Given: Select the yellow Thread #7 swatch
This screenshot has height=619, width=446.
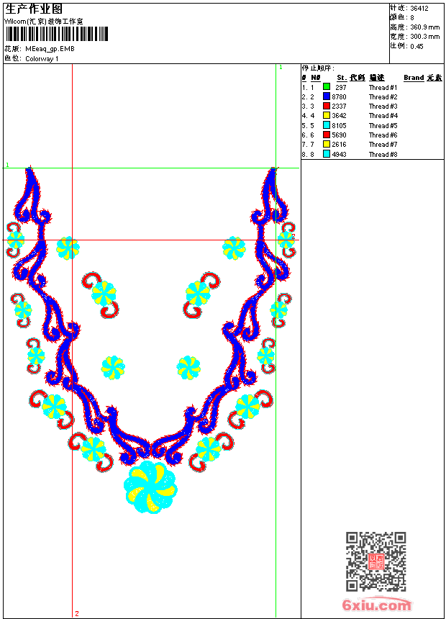Looking at the screenshot, I should 327,144.
